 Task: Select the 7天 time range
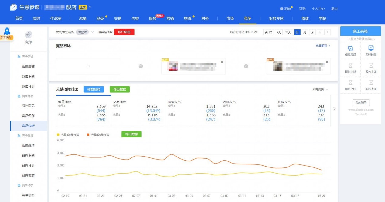pyautogui.click(x=278, y=32)
